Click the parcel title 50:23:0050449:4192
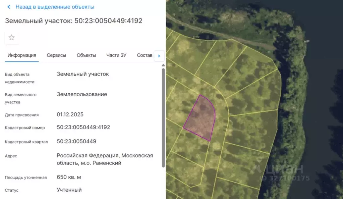Image resolution: width=343 pixels, height=199 pixels. (73, 20)
